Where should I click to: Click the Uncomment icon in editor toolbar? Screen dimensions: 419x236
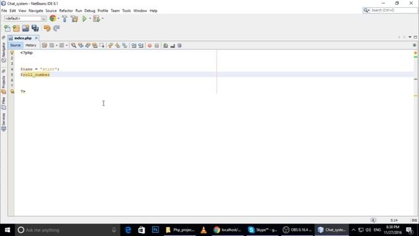click(173, 46)
